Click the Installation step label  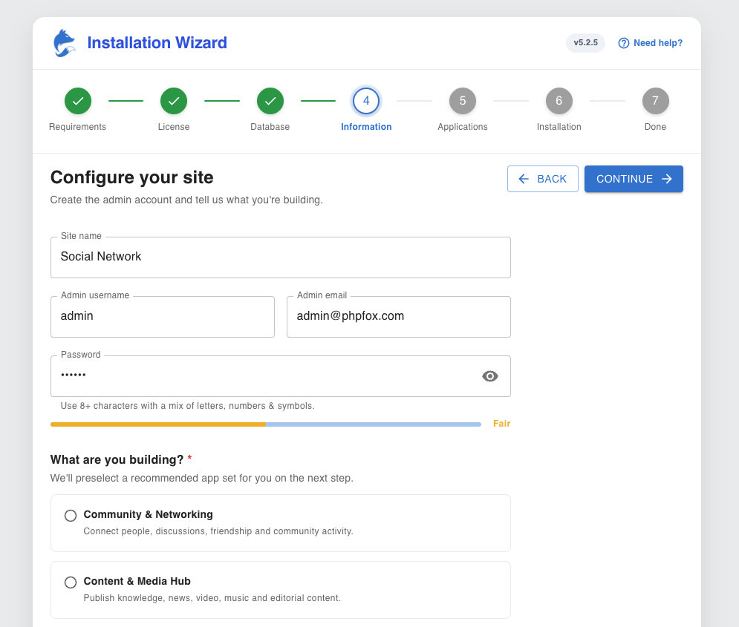pos(559,127)
